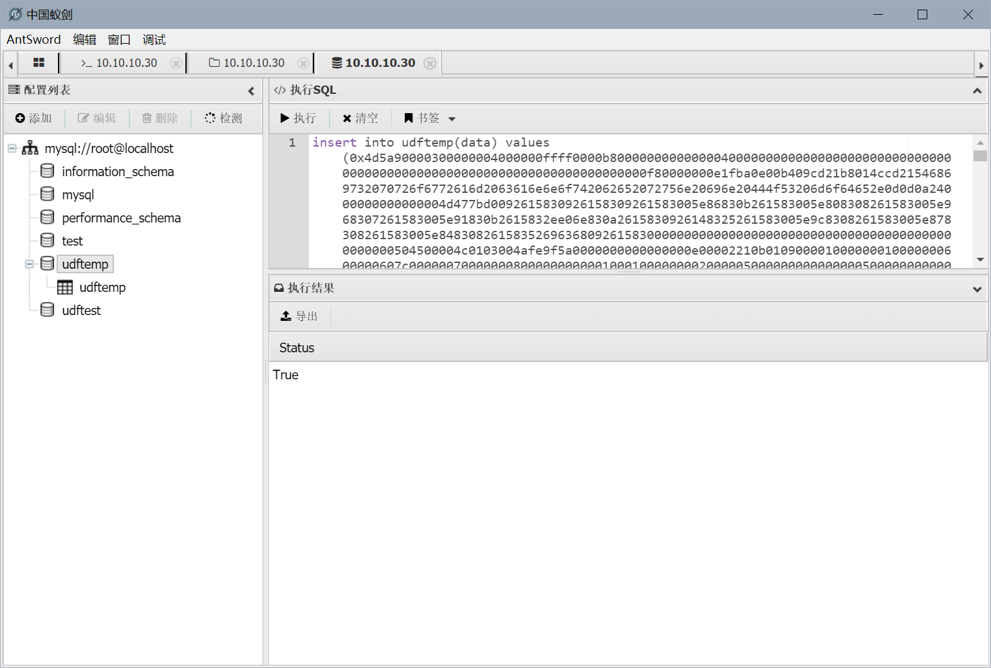
Task: Close the file manager 10.10.10.30 tab
Action: [x=303, y=63]
